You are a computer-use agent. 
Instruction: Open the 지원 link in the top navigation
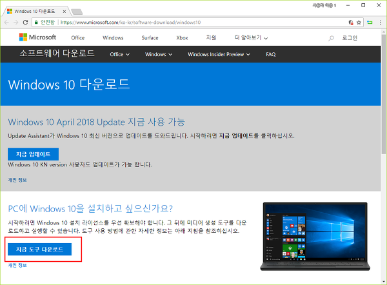click(212, 37)
